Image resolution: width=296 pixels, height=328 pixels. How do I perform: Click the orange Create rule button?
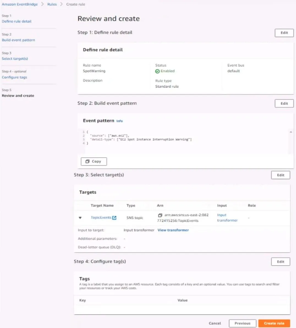tap(274, 323)
